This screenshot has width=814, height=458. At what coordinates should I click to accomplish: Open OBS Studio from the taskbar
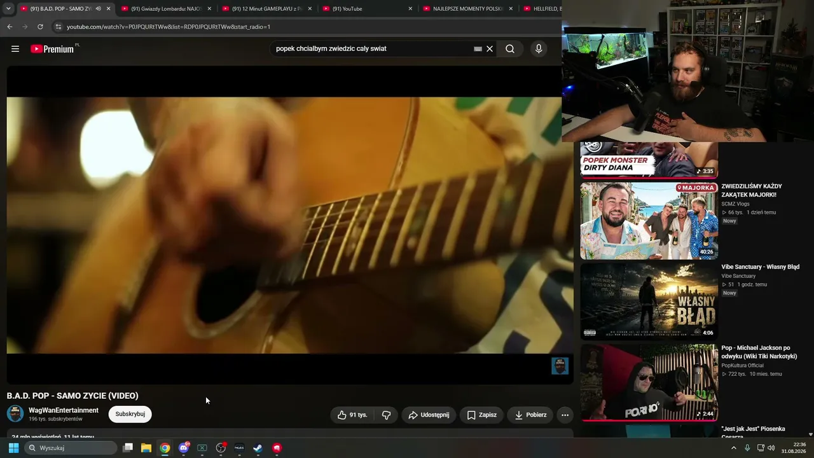point(221,448)
